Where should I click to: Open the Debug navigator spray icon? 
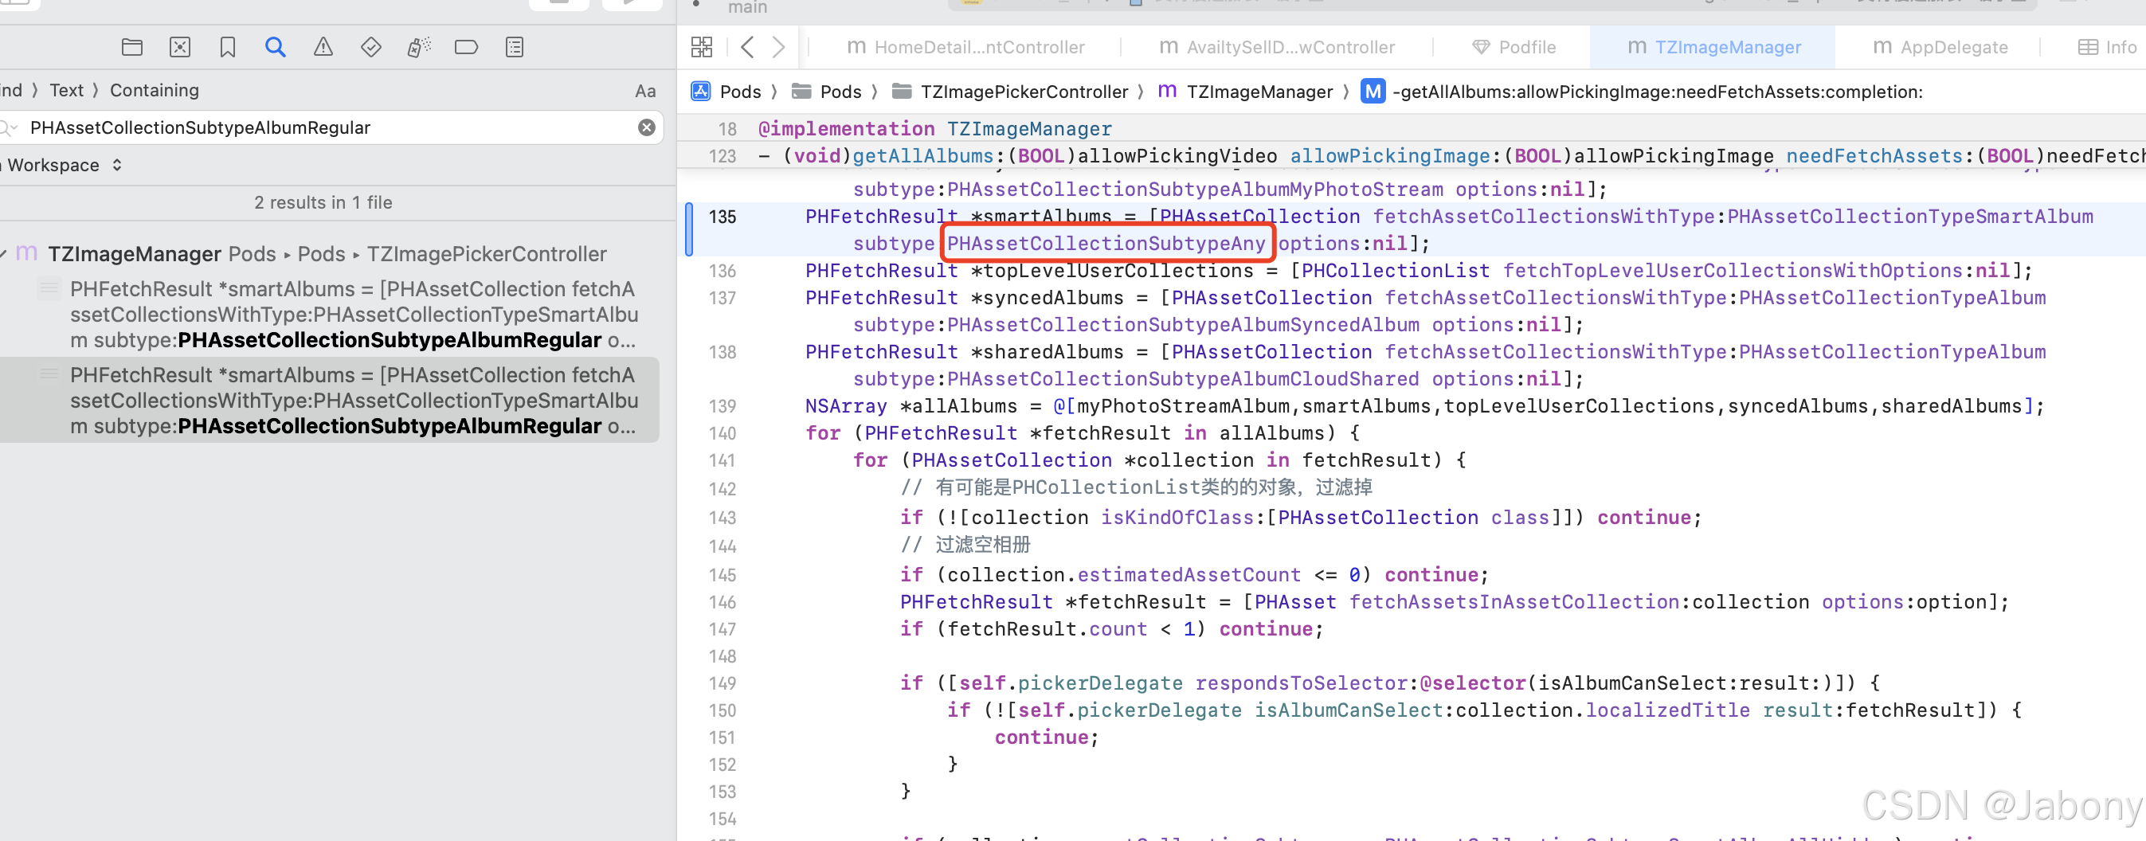(419, 48)
